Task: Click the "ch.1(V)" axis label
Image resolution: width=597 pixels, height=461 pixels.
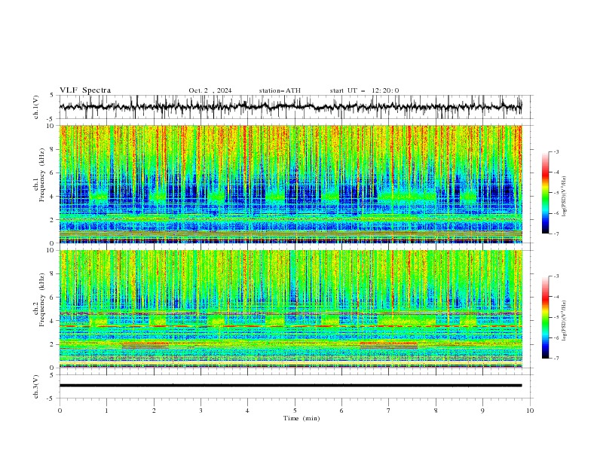Action: coord(36,107)
